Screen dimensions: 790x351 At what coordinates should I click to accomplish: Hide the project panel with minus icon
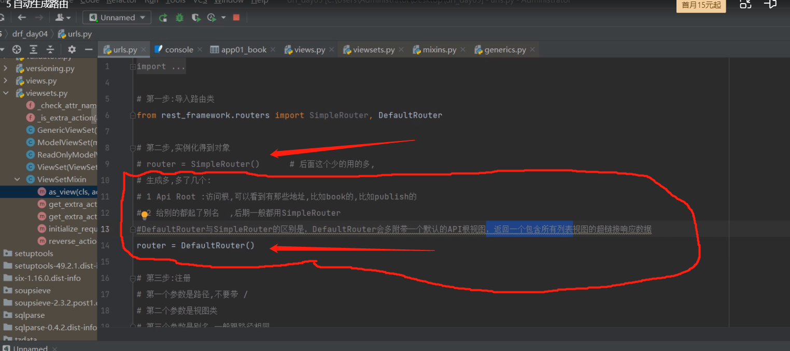(89, 49)
